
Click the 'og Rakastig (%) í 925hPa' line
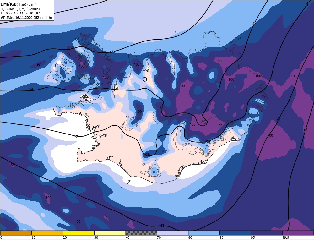click(20, 9)
